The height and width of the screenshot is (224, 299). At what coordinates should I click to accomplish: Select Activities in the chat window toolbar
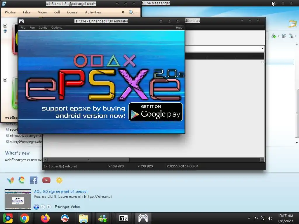[93, 12]
